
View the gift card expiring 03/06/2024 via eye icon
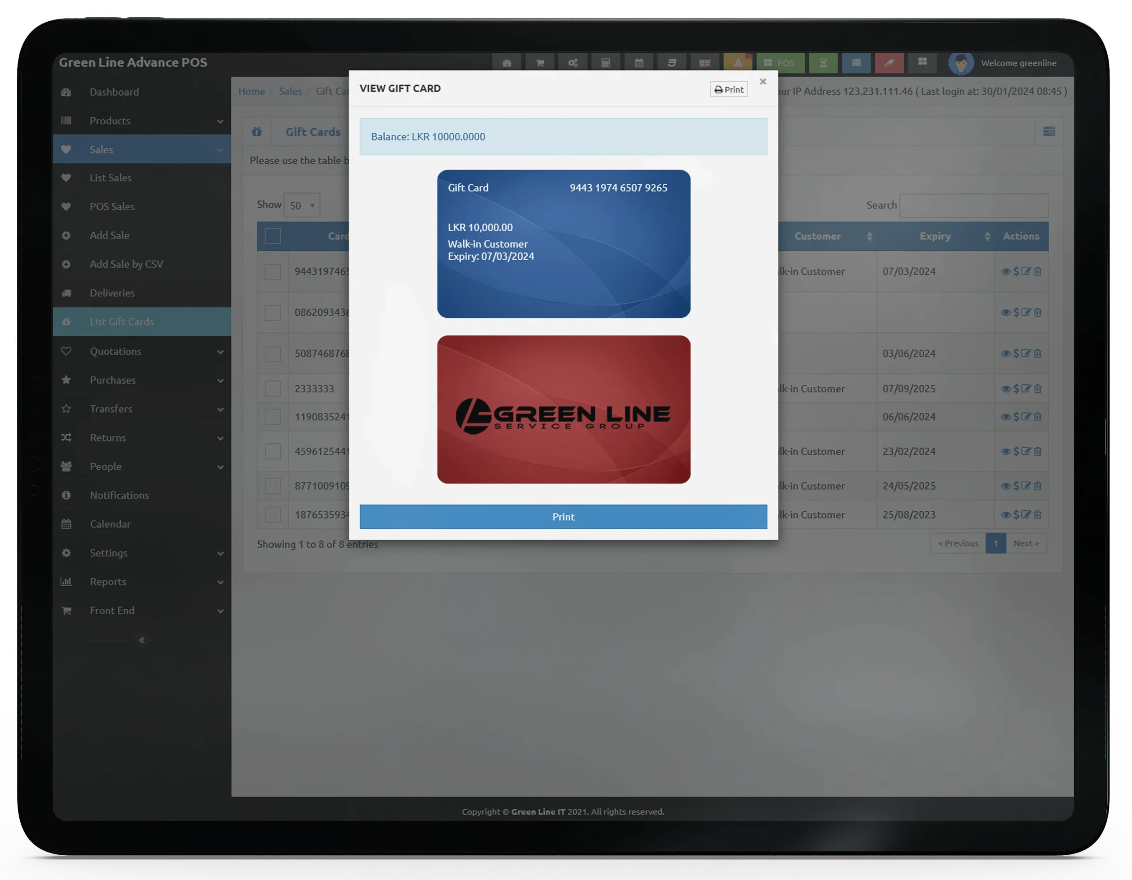[1006, 353]
